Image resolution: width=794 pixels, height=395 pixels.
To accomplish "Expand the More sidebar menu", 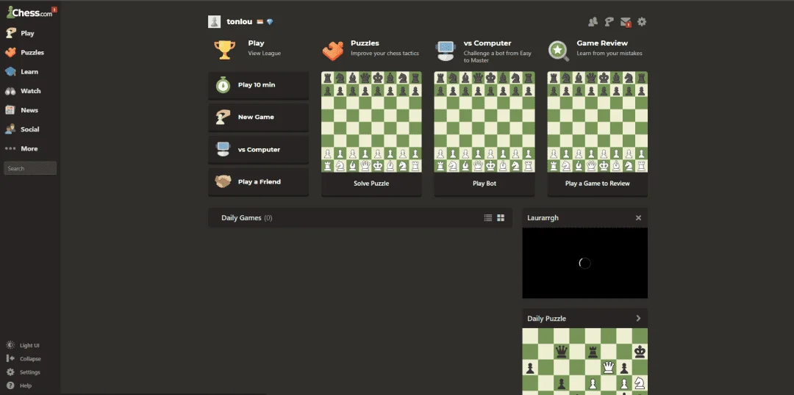I will pos(30,149).
